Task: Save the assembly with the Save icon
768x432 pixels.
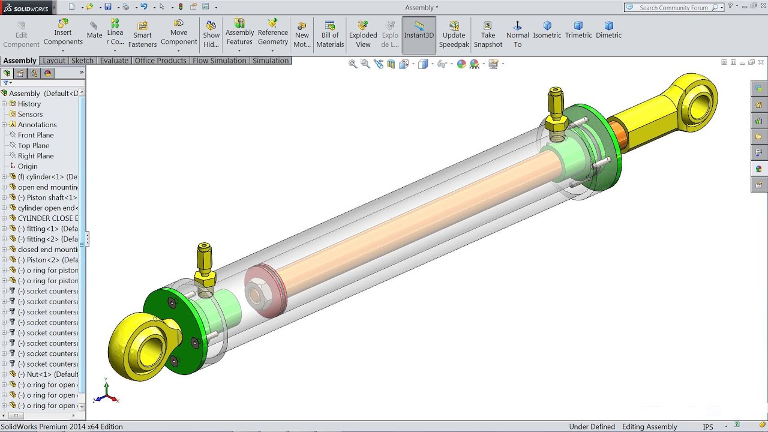Action: tap(107, 7)
